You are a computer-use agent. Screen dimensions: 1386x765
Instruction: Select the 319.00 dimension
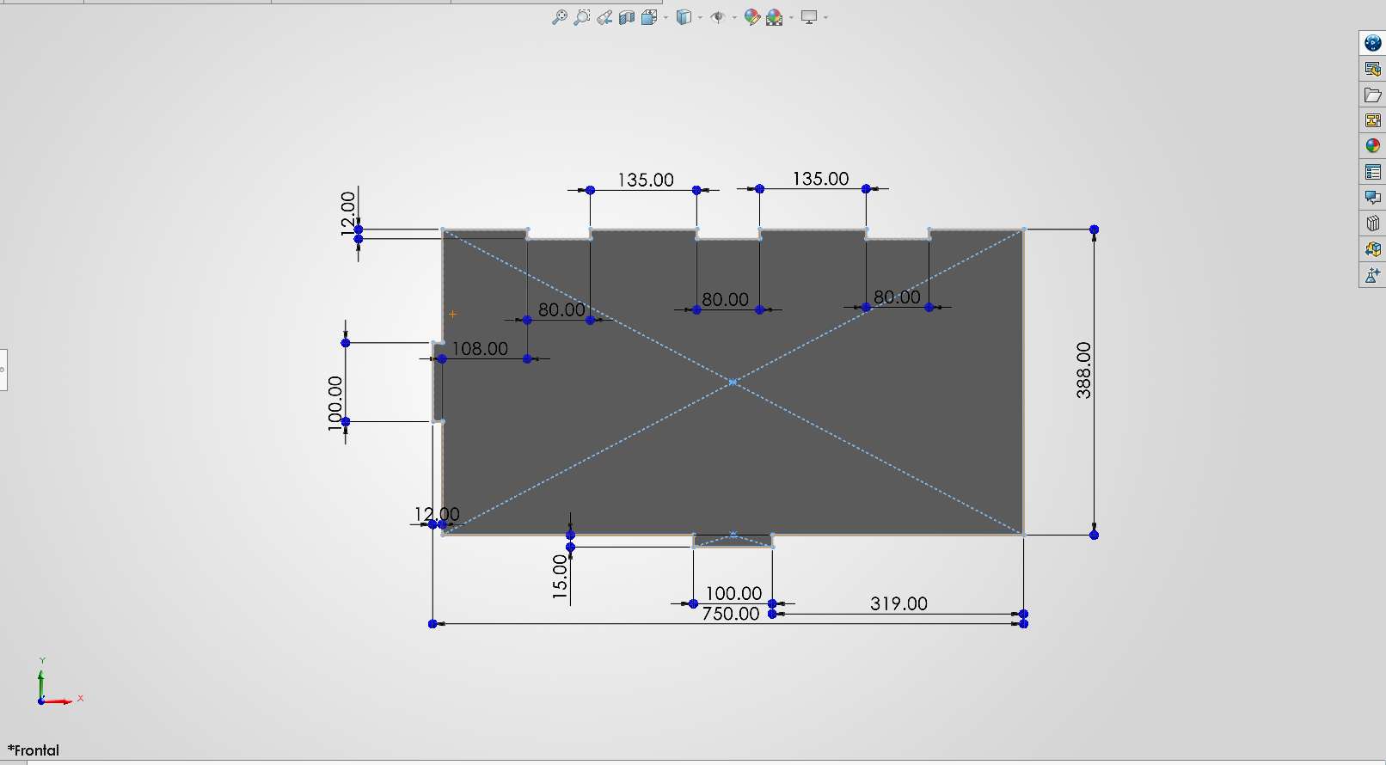(898, 603)
